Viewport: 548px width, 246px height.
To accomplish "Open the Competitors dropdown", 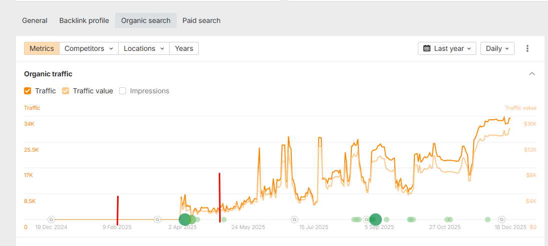I will tap(89, 48).
